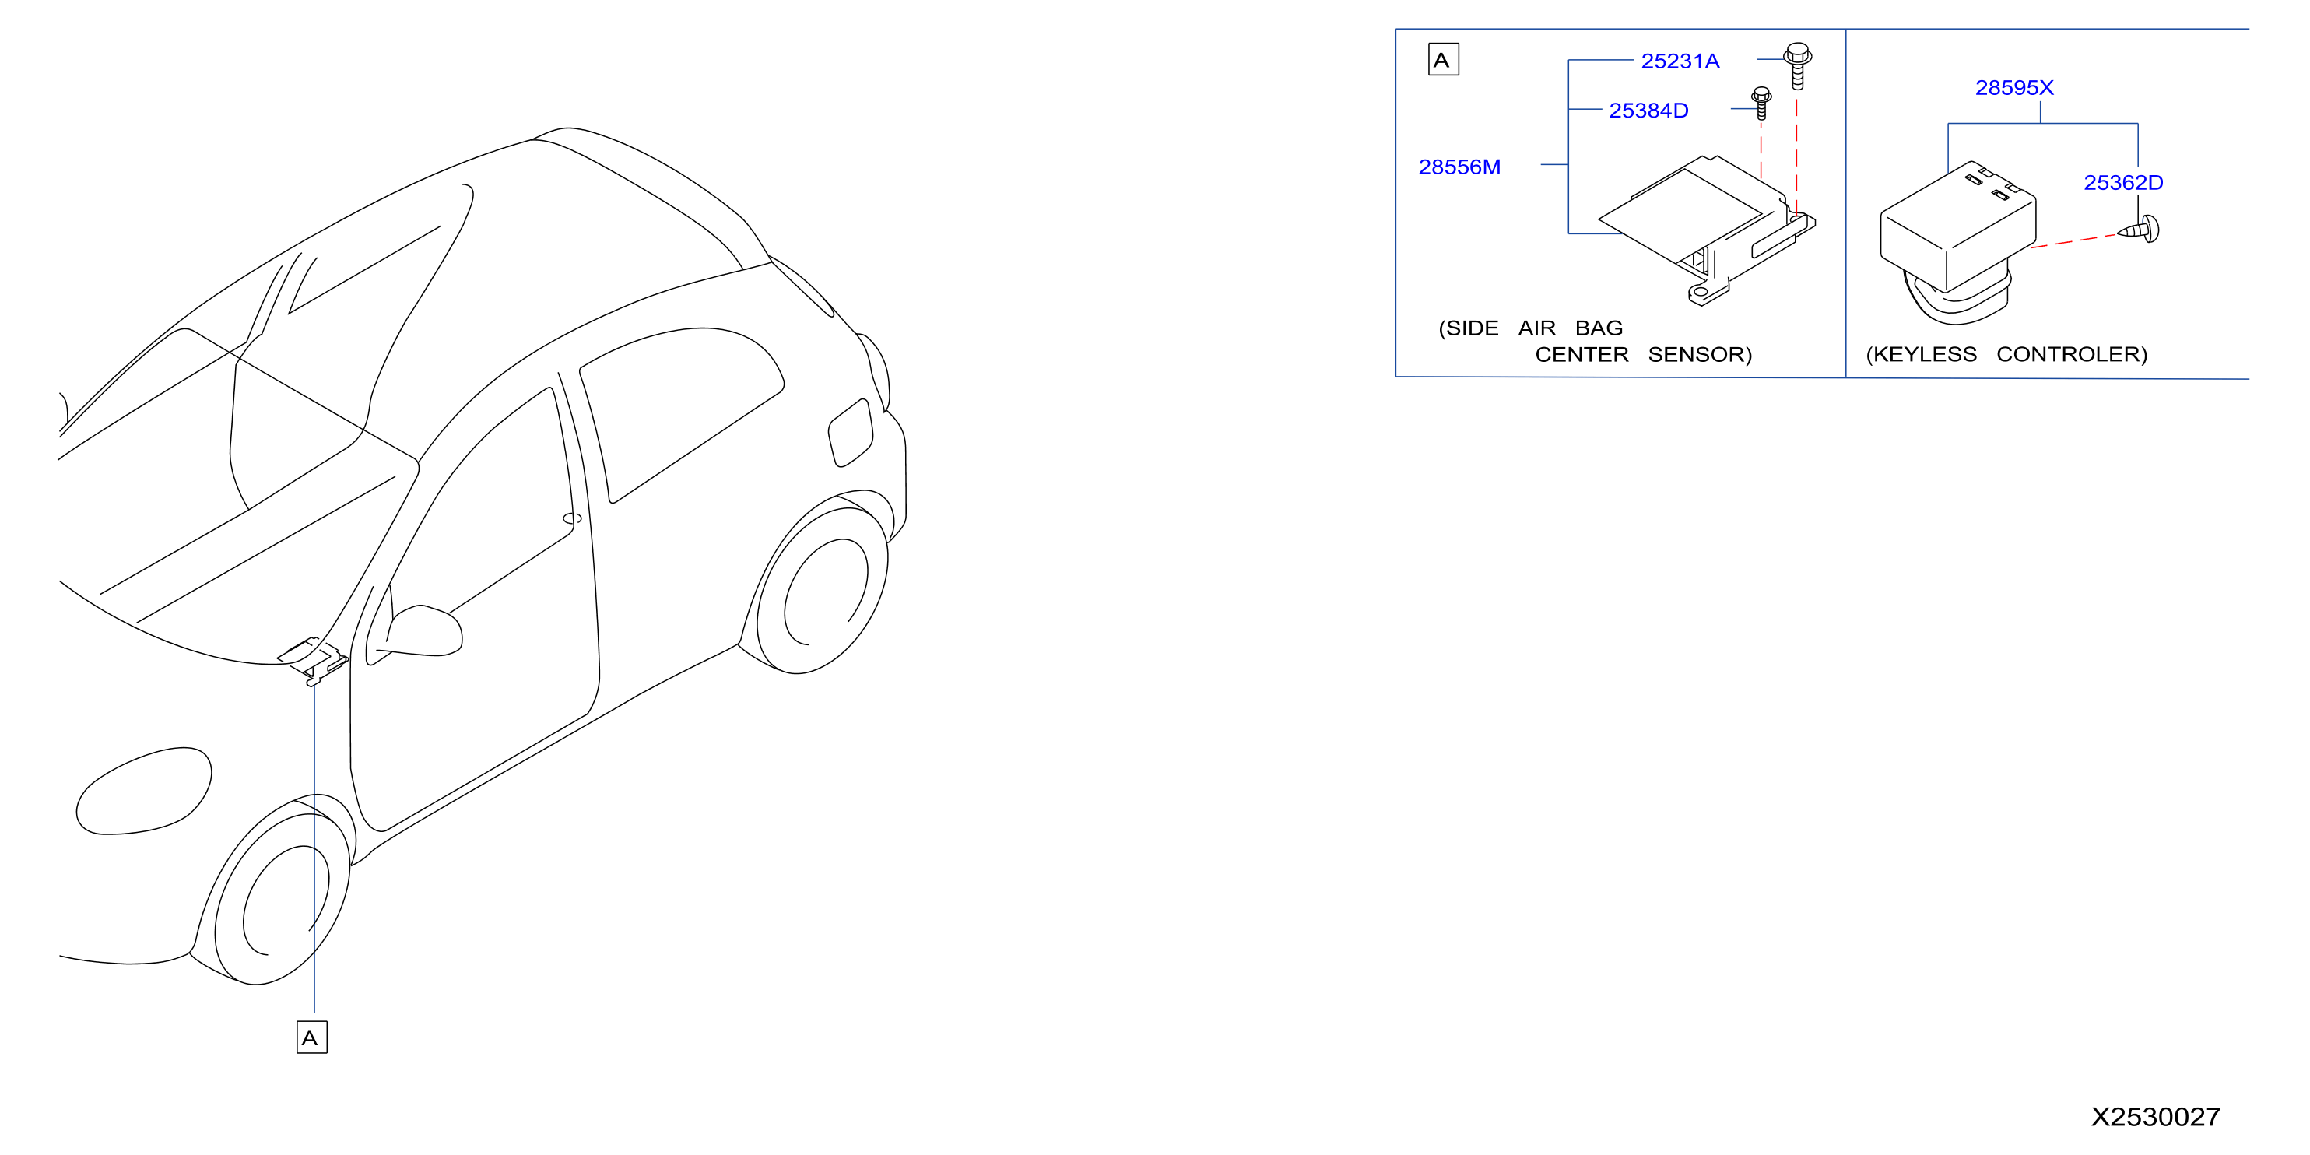The width and height of the screenshot is (2310, 1155).
Task: Click part number 25362D
Action: point(2122,183)
